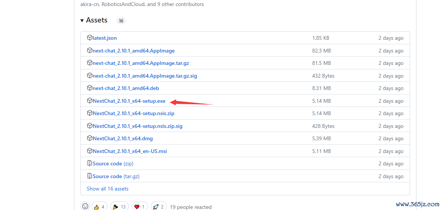Click package icon beside x64-setup.exe
The image size is (442, 210).
pos(90,100)
